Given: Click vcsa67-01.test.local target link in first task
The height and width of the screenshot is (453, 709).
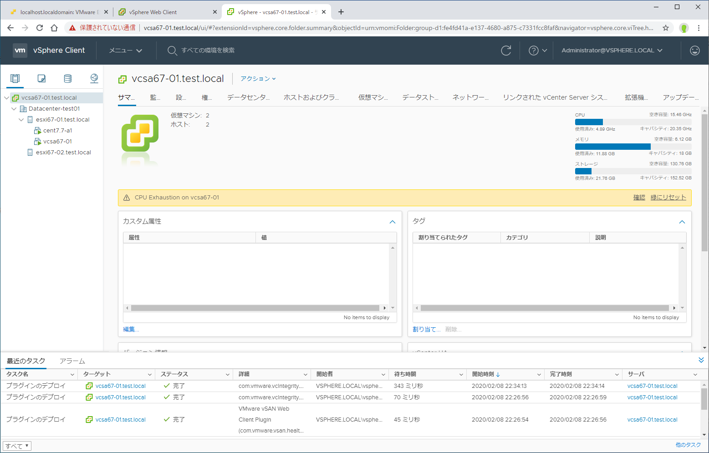Looking at the screenshot, I should [121, 386].
